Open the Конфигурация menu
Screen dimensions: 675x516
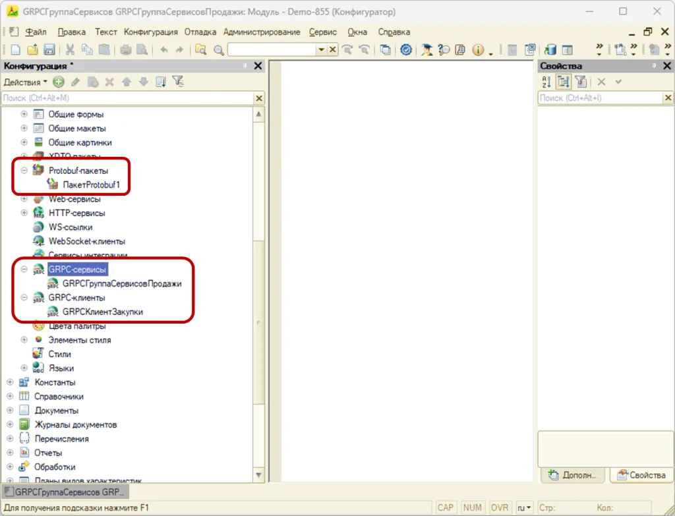pyautogui.click(x=151, y=32)
